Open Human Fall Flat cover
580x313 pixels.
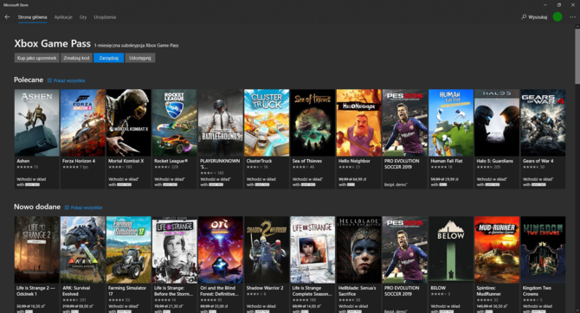pos(451,122)
